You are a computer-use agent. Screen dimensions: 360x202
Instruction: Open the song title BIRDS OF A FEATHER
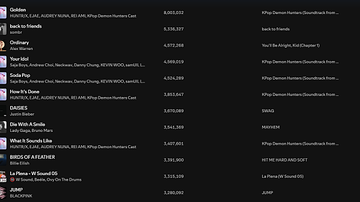[33, 157]
